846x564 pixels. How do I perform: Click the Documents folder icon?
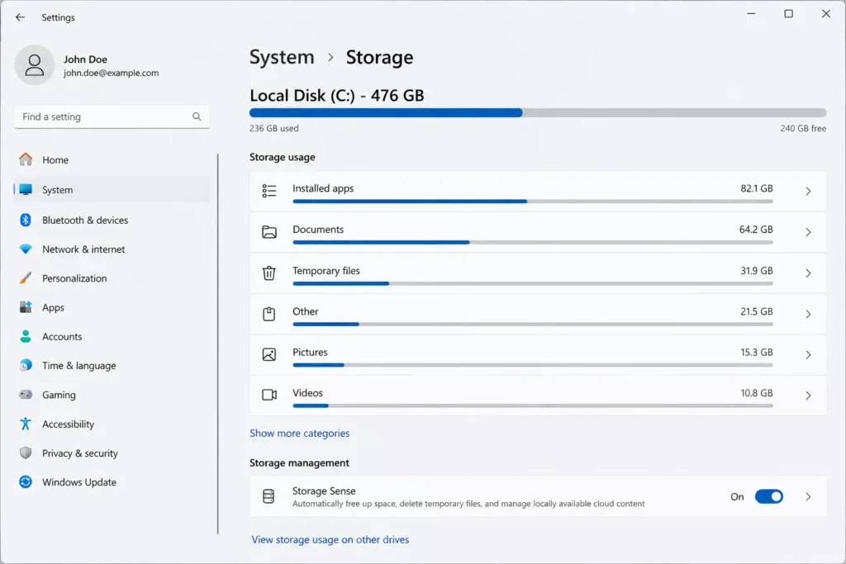pos(269,232)
